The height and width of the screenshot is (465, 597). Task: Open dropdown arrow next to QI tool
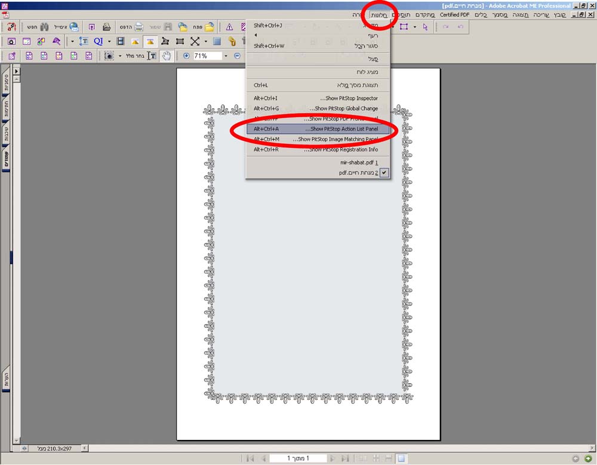click(109, 41)
